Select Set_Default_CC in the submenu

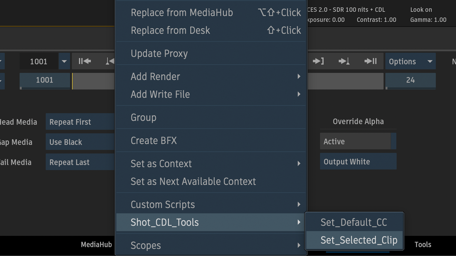pos(354,222)
